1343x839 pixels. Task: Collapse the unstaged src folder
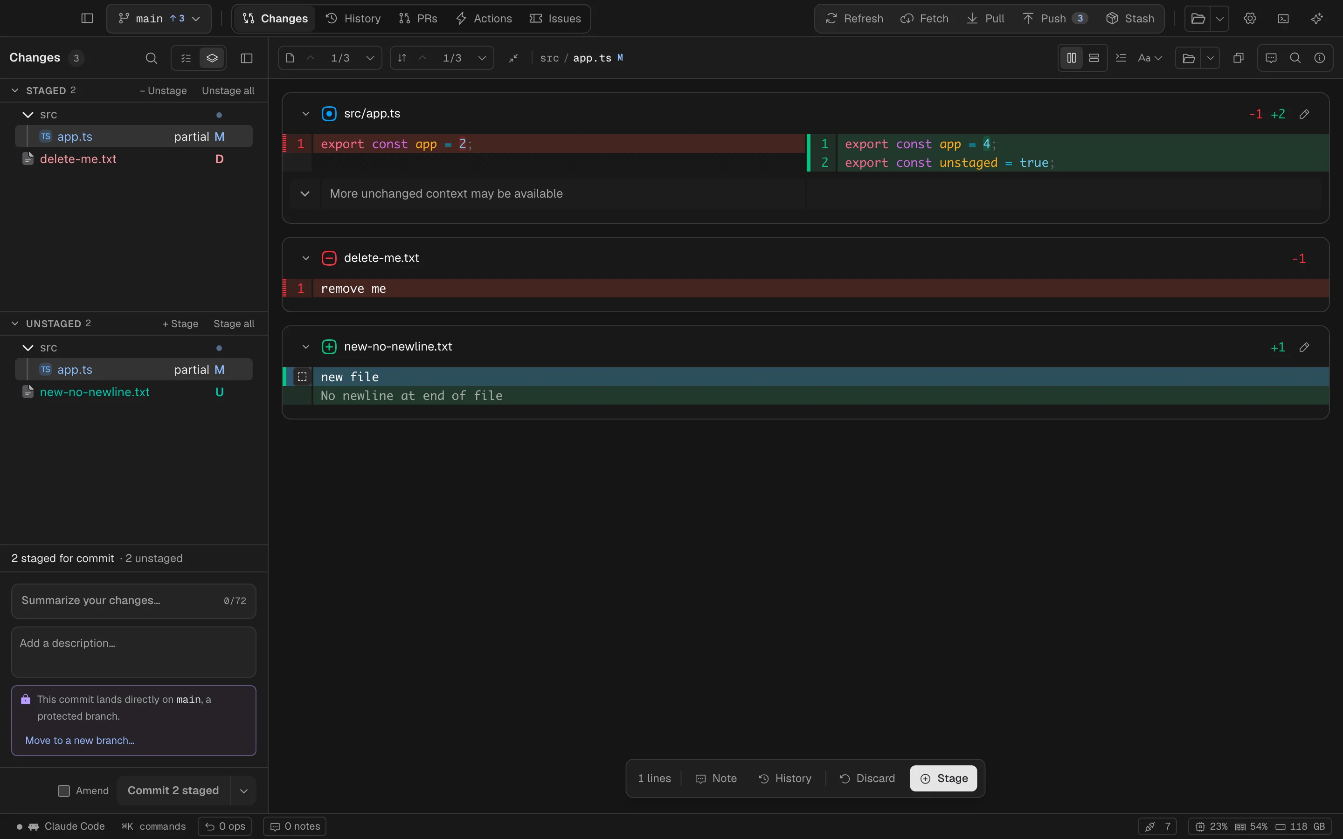tap(28, 347)
